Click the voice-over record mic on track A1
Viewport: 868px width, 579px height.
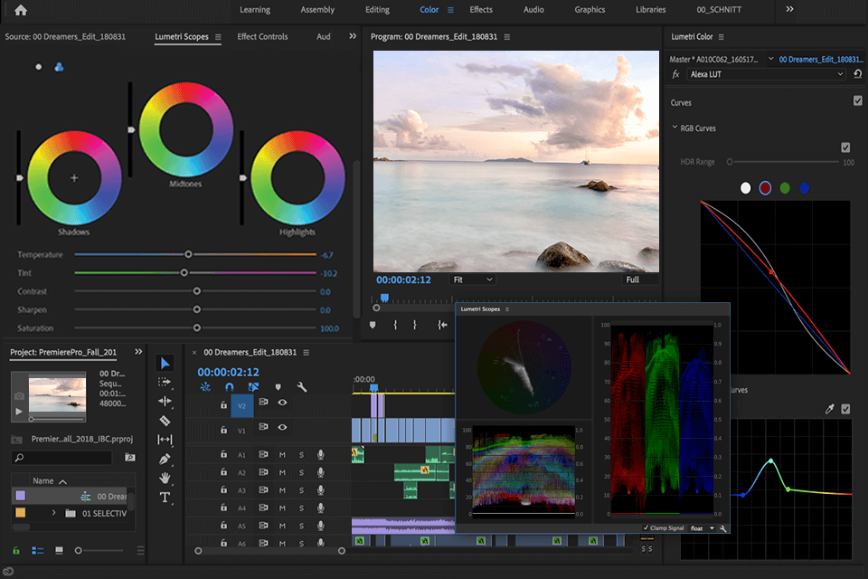pyautogui.click(x=321, y=453)
